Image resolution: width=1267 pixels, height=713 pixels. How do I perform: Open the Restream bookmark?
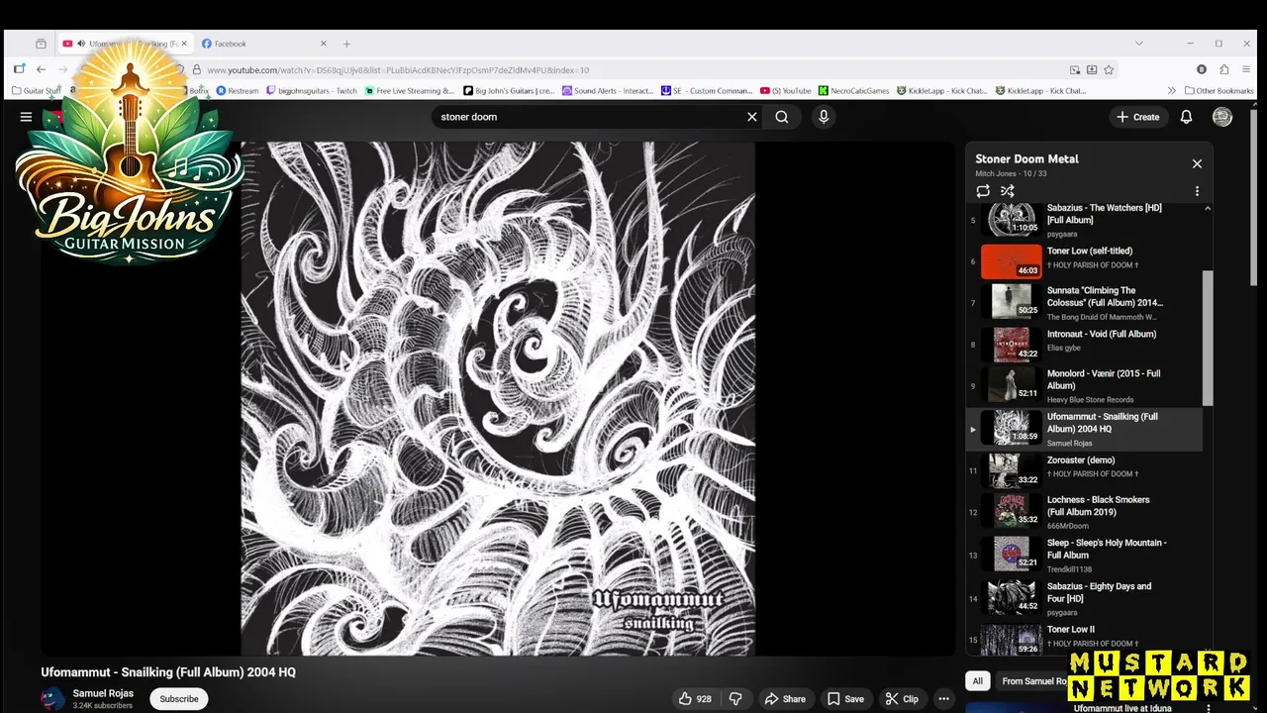pyautogui.click(x=238, y=90)
